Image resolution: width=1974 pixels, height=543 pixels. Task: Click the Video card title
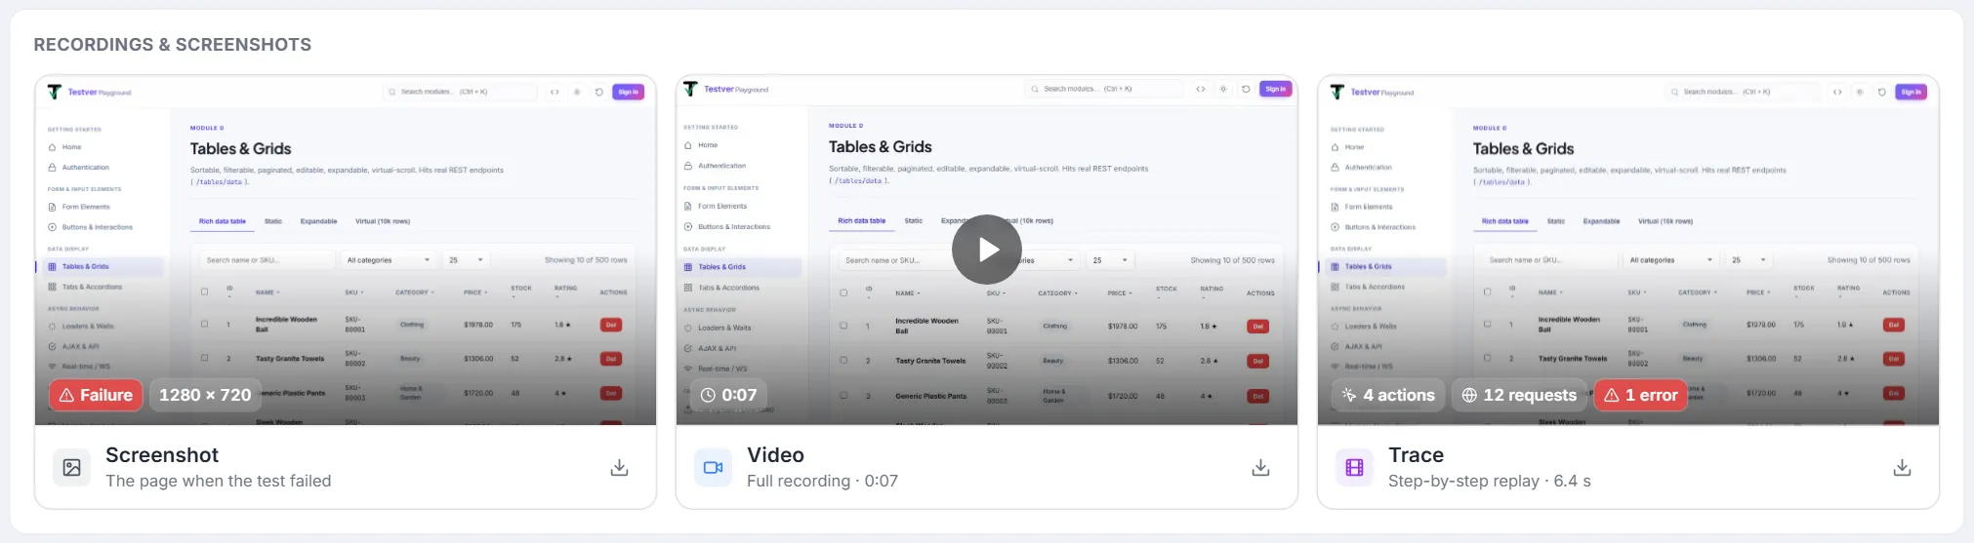(775, 455)
